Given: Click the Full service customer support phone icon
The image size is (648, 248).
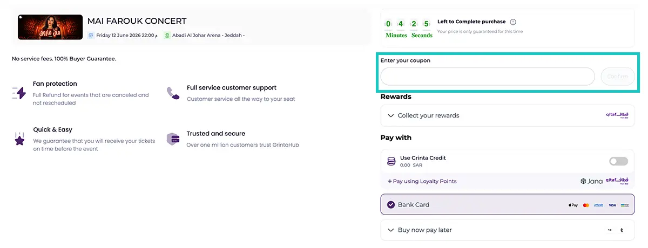Looking at the screenshot, I should click(x=173, y=93).
